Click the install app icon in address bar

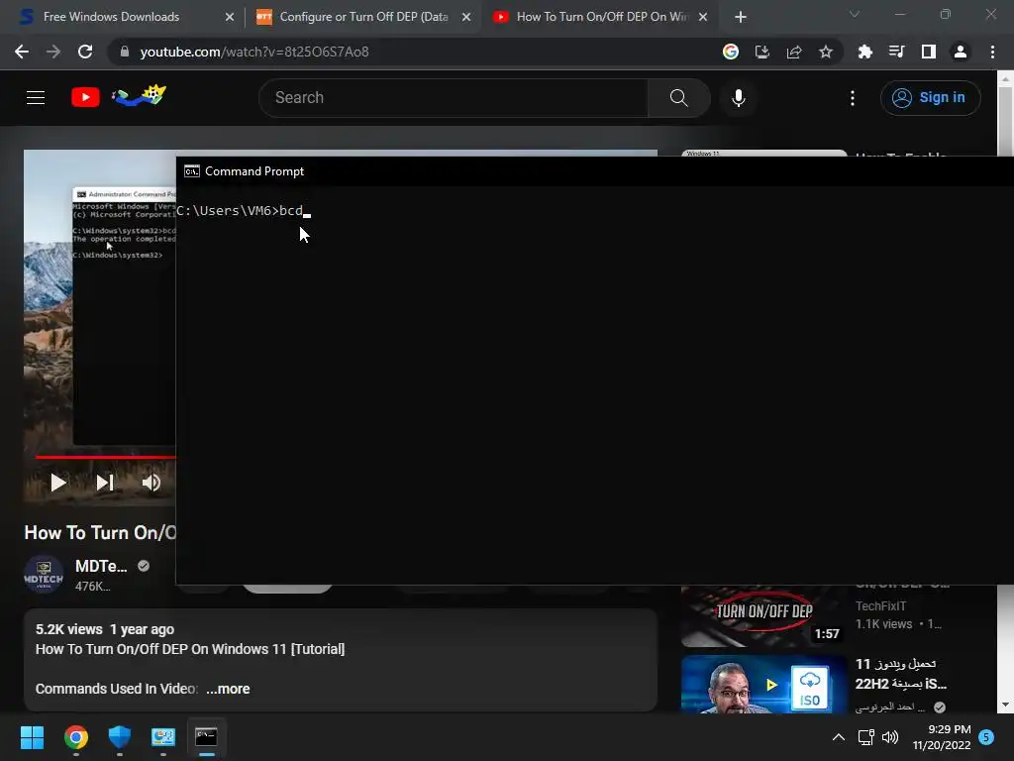pos(761,52)
